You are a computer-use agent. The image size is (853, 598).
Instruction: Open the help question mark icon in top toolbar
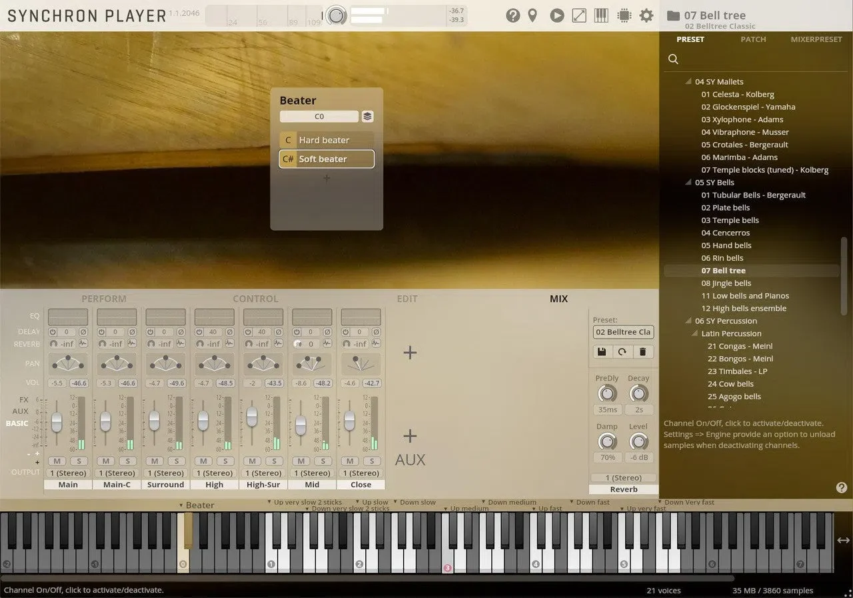point(512,15)
